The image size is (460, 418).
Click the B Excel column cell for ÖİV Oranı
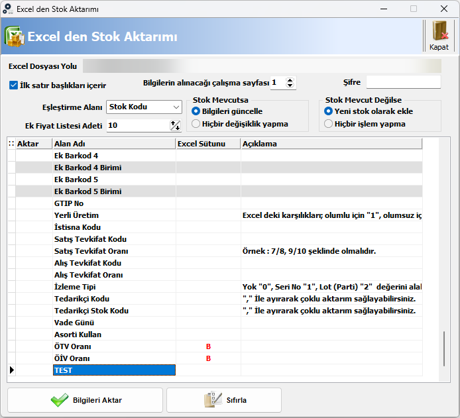tap(208, 358)
